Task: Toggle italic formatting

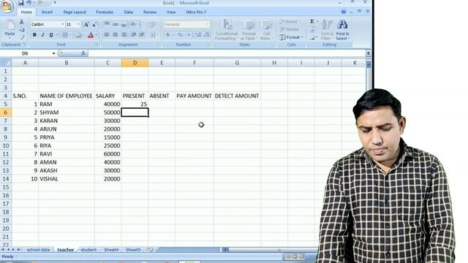Action: tap(42, 35)
